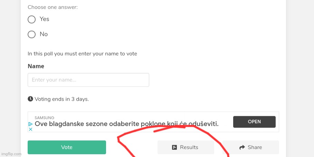
Task: Open the "Ove blagdanske sezone" ad headline
Action: (x=127, y=124)
